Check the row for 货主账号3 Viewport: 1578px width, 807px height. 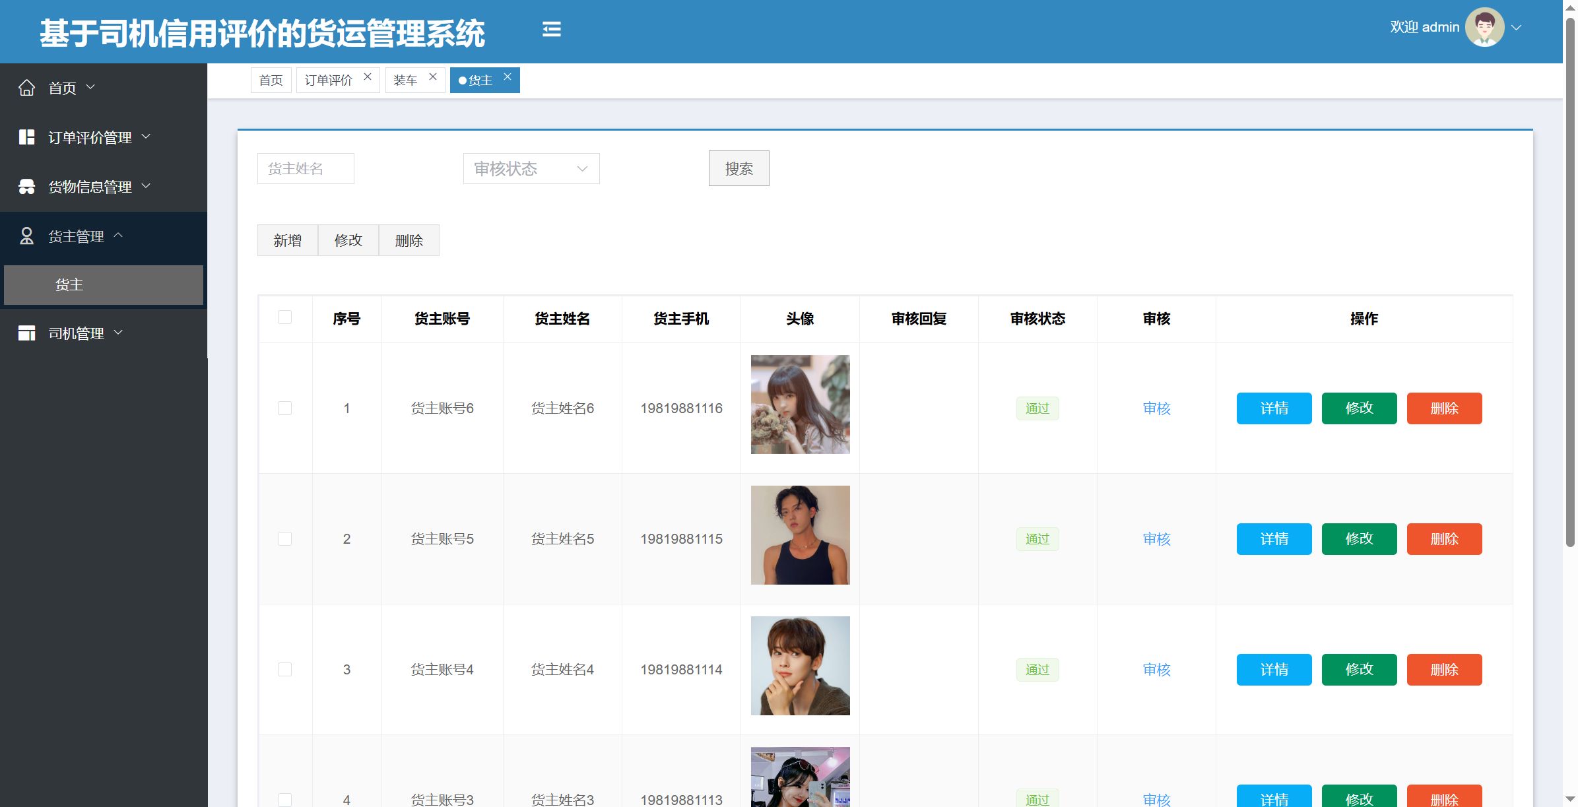coord(284,800)
